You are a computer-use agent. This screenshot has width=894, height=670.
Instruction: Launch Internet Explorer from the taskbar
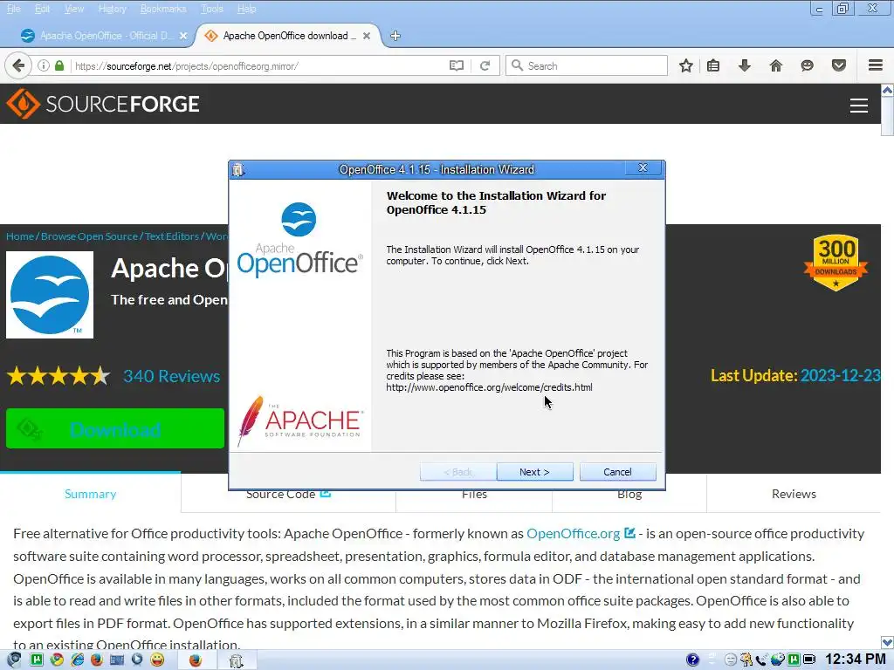[77, 660]
